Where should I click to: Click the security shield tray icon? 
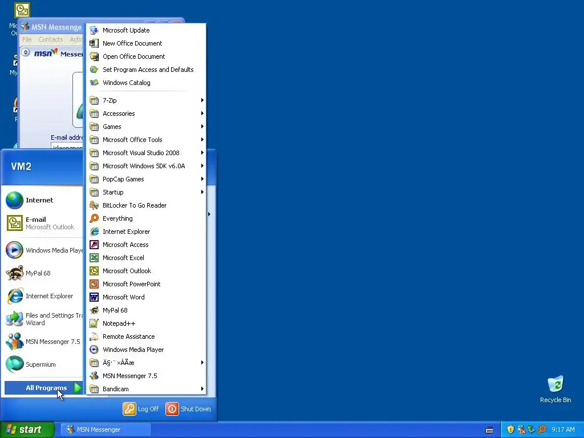[x=510, y=429]
